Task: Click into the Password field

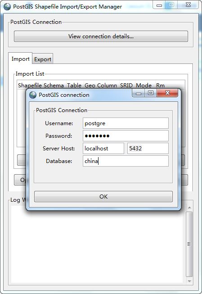Action: point(126,136)
